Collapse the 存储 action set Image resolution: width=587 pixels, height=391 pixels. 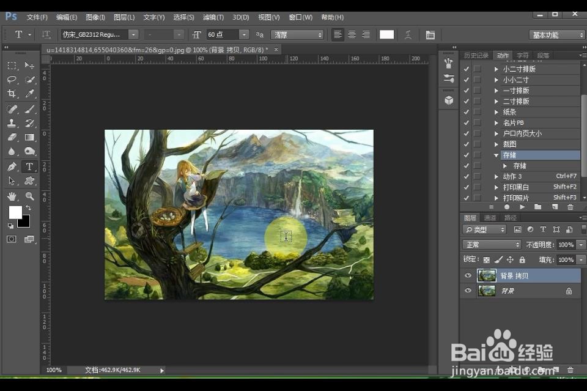coord(497,155)
